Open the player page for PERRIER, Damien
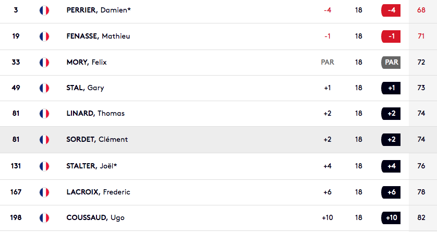 point(99,10)
